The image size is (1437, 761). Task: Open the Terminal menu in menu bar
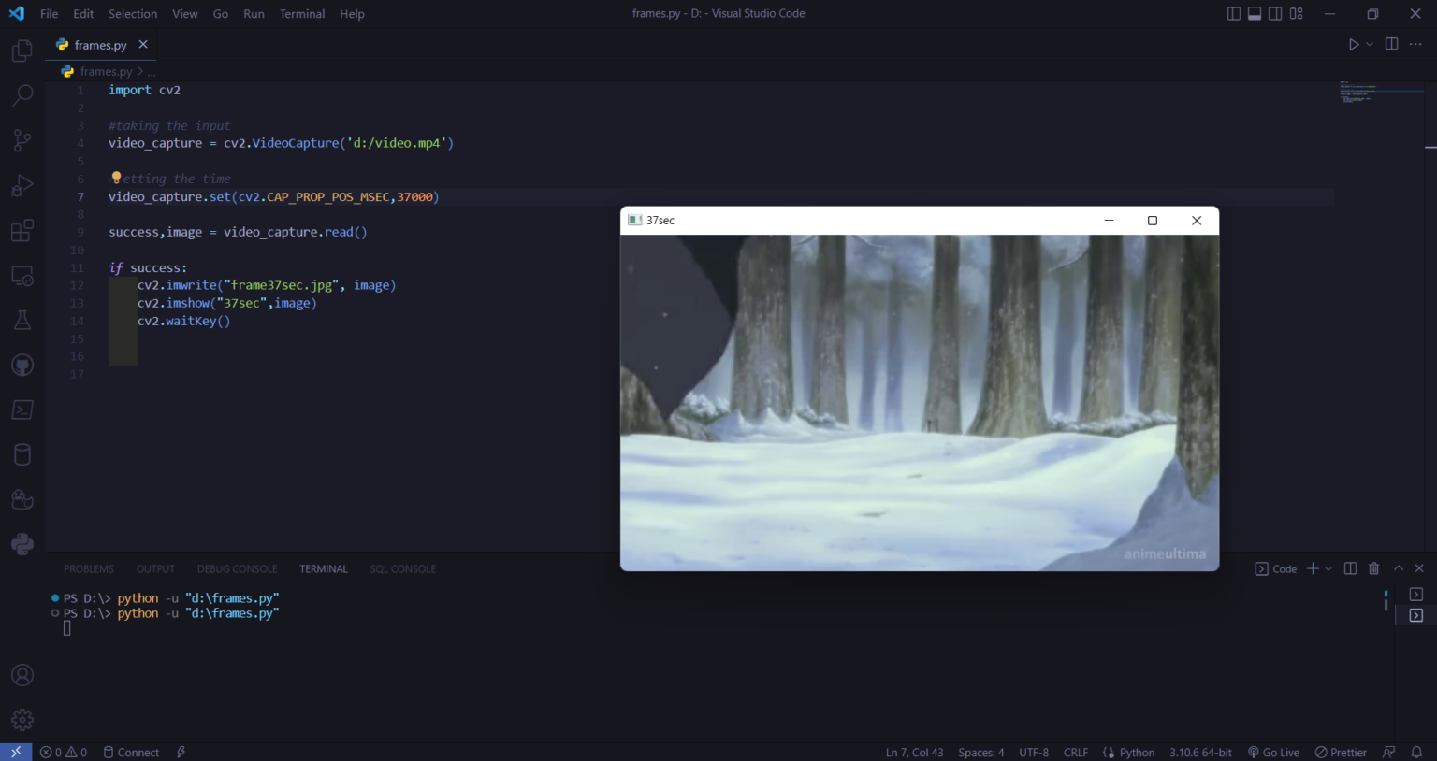[x=301, y=14]
